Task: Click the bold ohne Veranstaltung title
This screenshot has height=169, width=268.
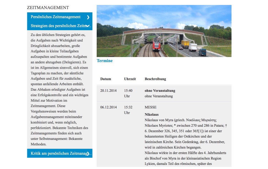Action: pyautogui.click(x=160, y=91)
